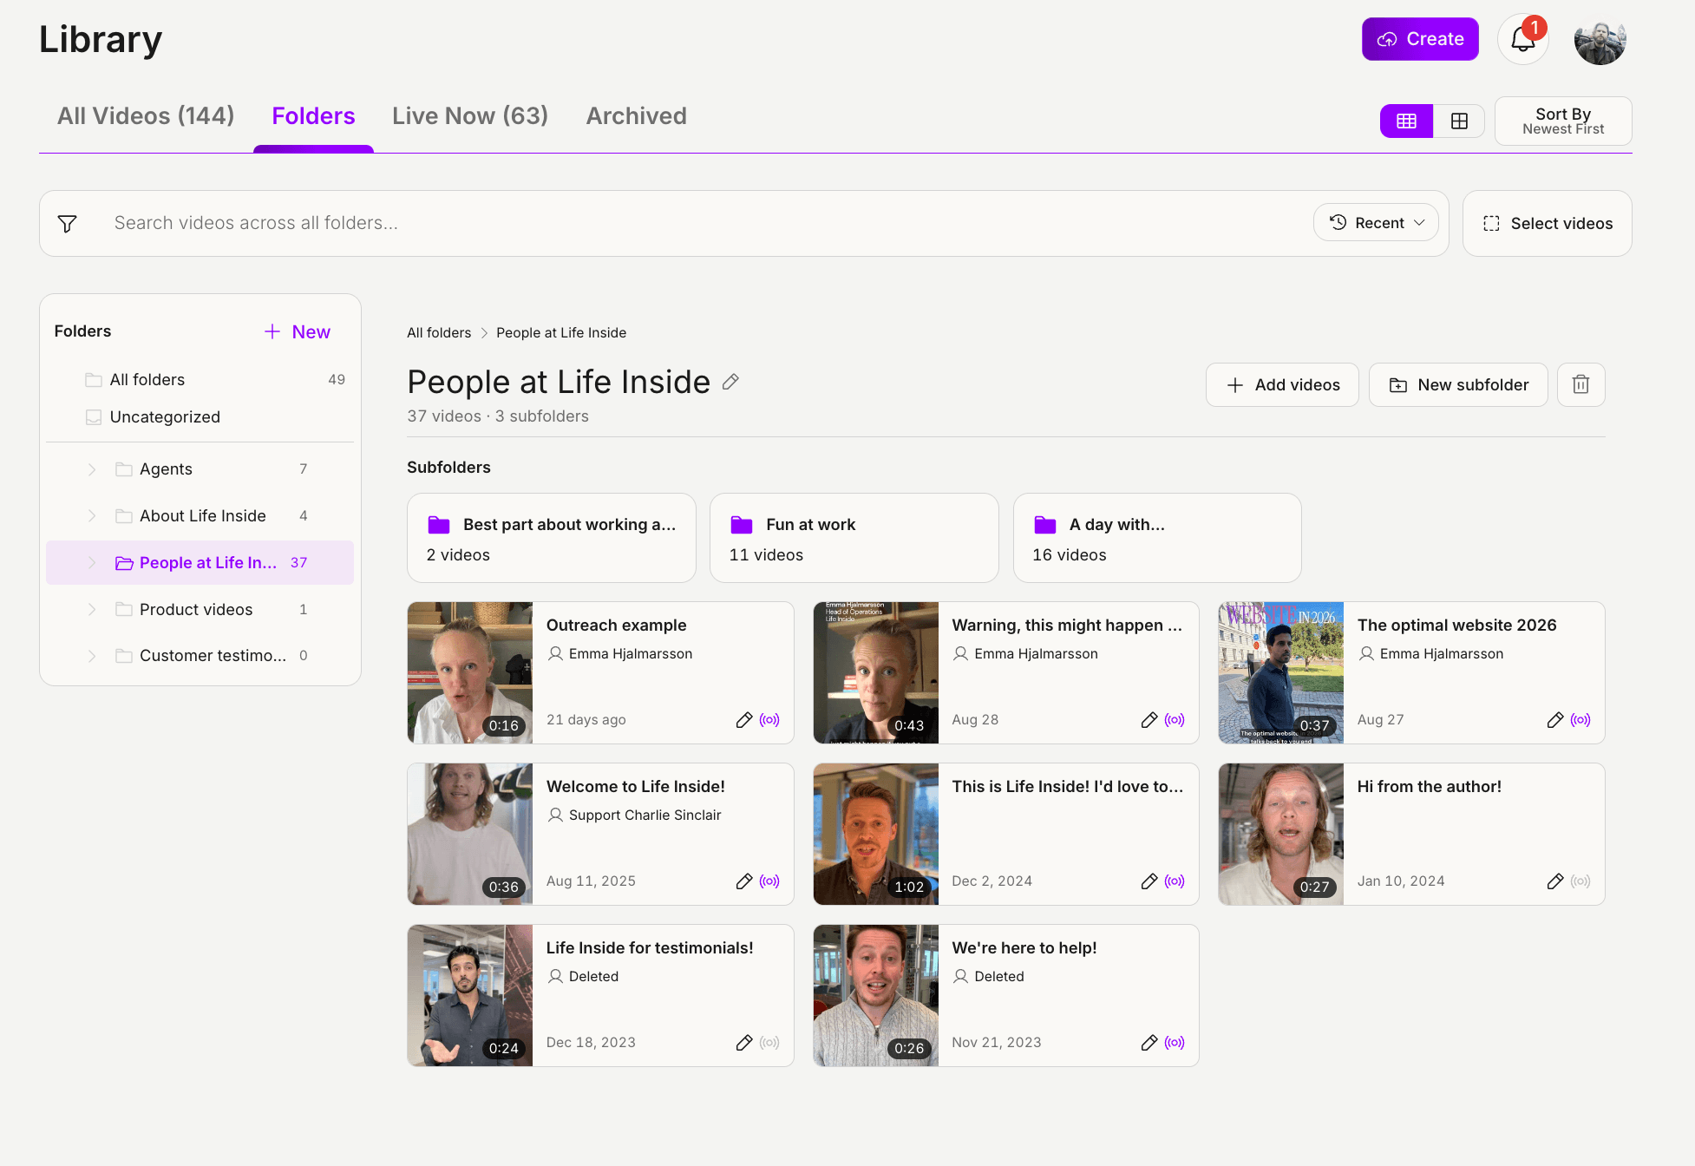
Task: Edit the Warning, this might happen video
Action: pos(1149,720)
